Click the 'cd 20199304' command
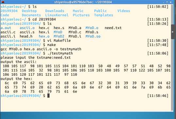The height and width of the screenshot is (119, 176). point(44,19)
